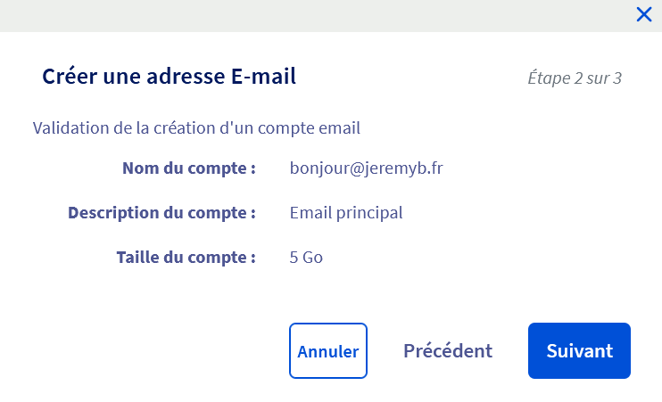Click the 'Étape 2 sur 3' step indicator

[x=574, y=78]
